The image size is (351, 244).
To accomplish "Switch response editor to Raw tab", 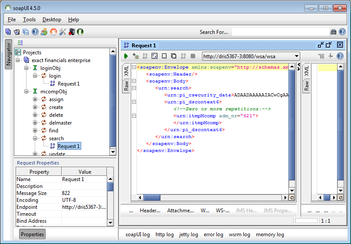I will [x=306, y=86].
